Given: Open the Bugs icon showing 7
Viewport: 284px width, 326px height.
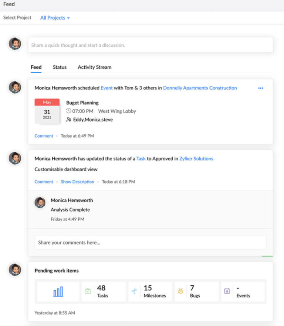Looking at the screenshot, I should (181, 291).
